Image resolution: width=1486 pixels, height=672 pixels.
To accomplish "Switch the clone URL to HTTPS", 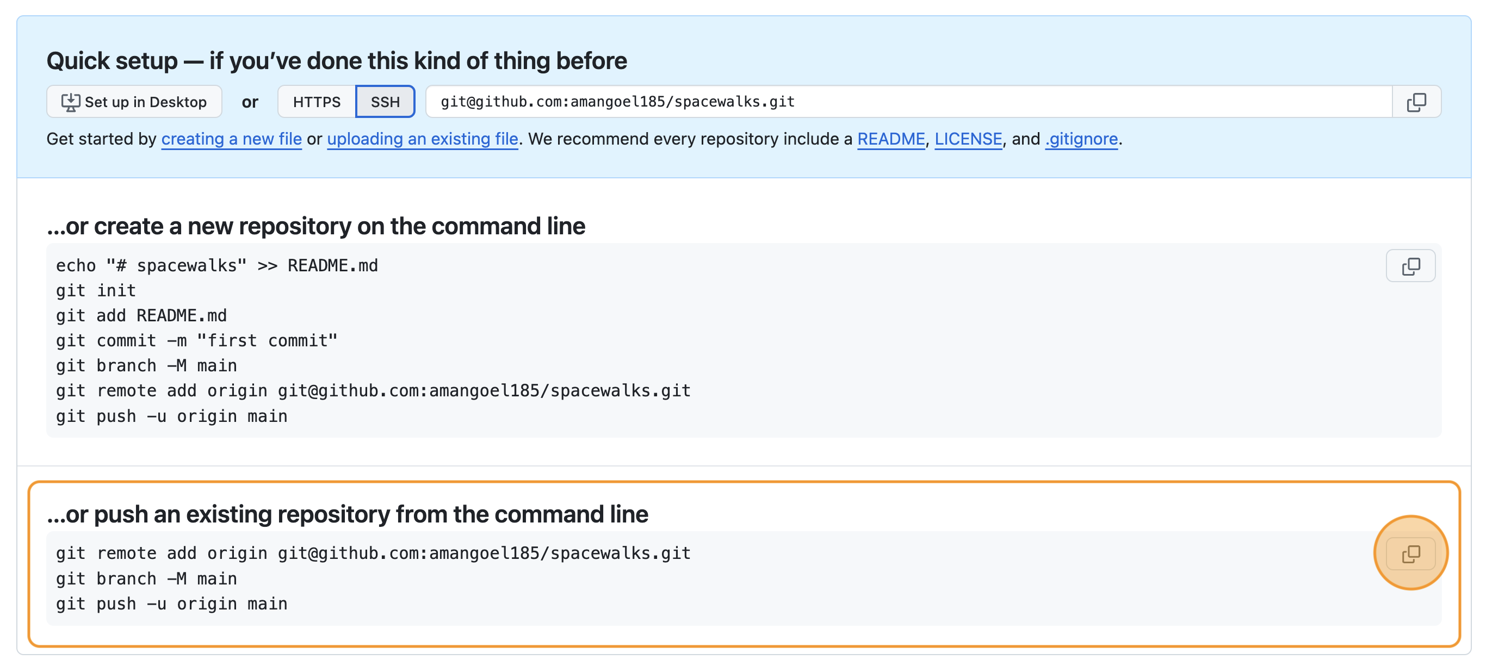I will coord(316,101).
